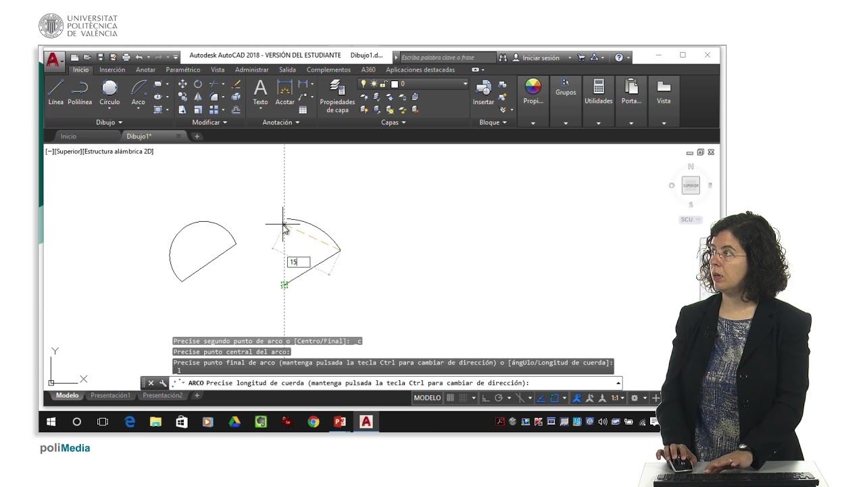Viewport: 865px width, 487px height.
Task: Toggle snap mode in status bar
Action: [463, 398]
